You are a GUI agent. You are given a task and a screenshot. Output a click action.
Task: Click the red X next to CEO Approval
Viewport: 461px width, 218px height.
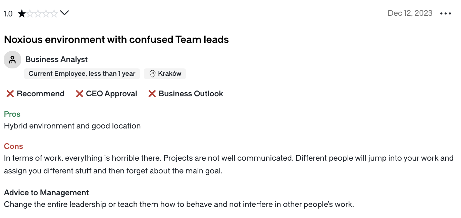80,94
